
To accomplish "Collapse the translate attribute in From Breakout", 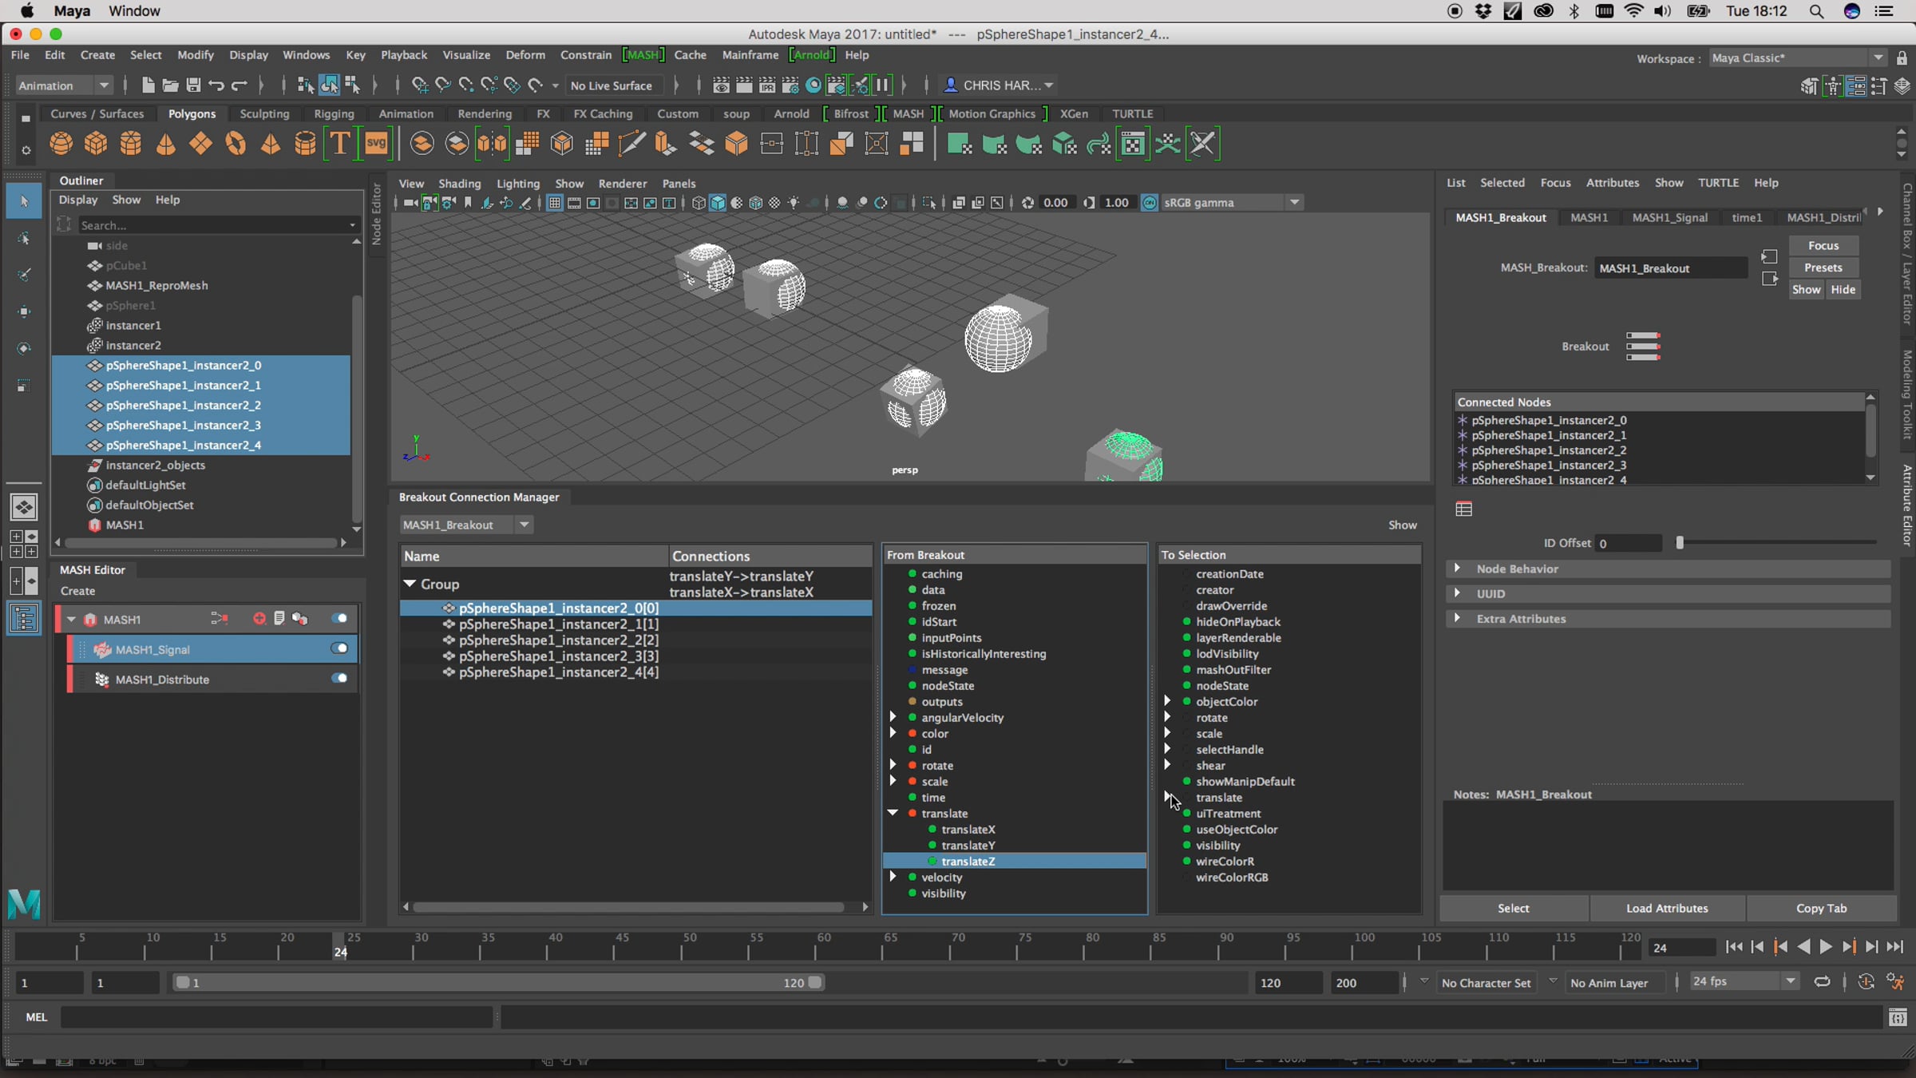I will pyautogui.click(x=893, y=813).
